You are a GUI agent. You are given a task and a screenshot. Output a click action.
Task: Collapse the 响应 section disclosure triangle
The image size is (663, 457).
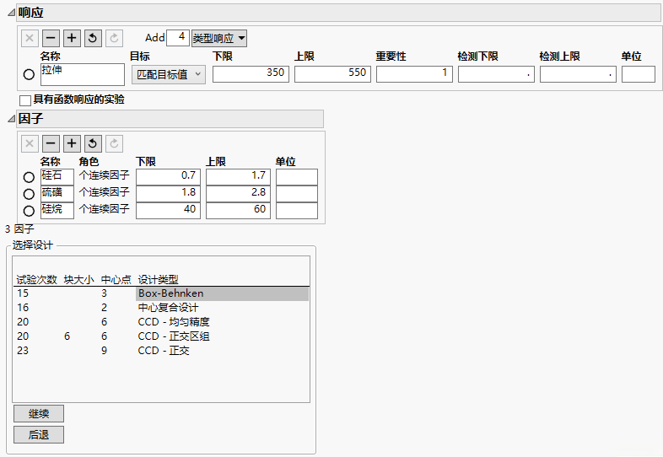tap(12, 13)
